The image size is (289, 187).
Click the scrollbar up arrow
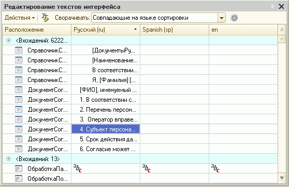(282, 30)
